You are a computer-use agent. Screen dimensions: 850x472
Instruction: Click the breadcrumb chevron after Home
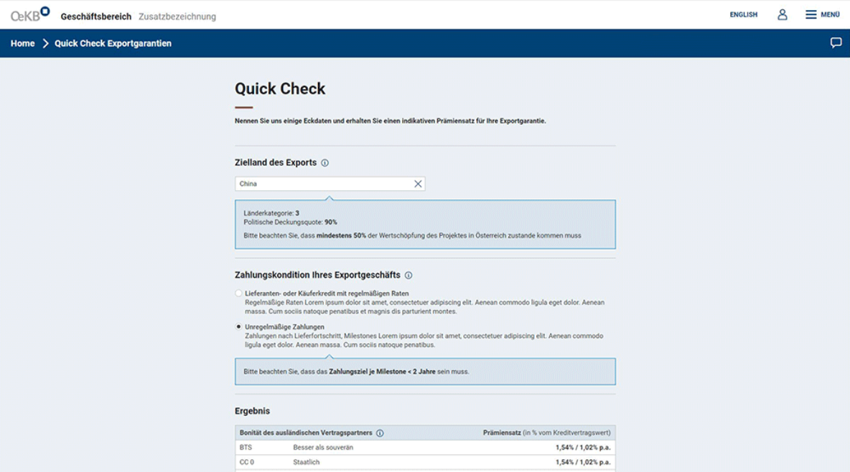click(x=45, y=44)
